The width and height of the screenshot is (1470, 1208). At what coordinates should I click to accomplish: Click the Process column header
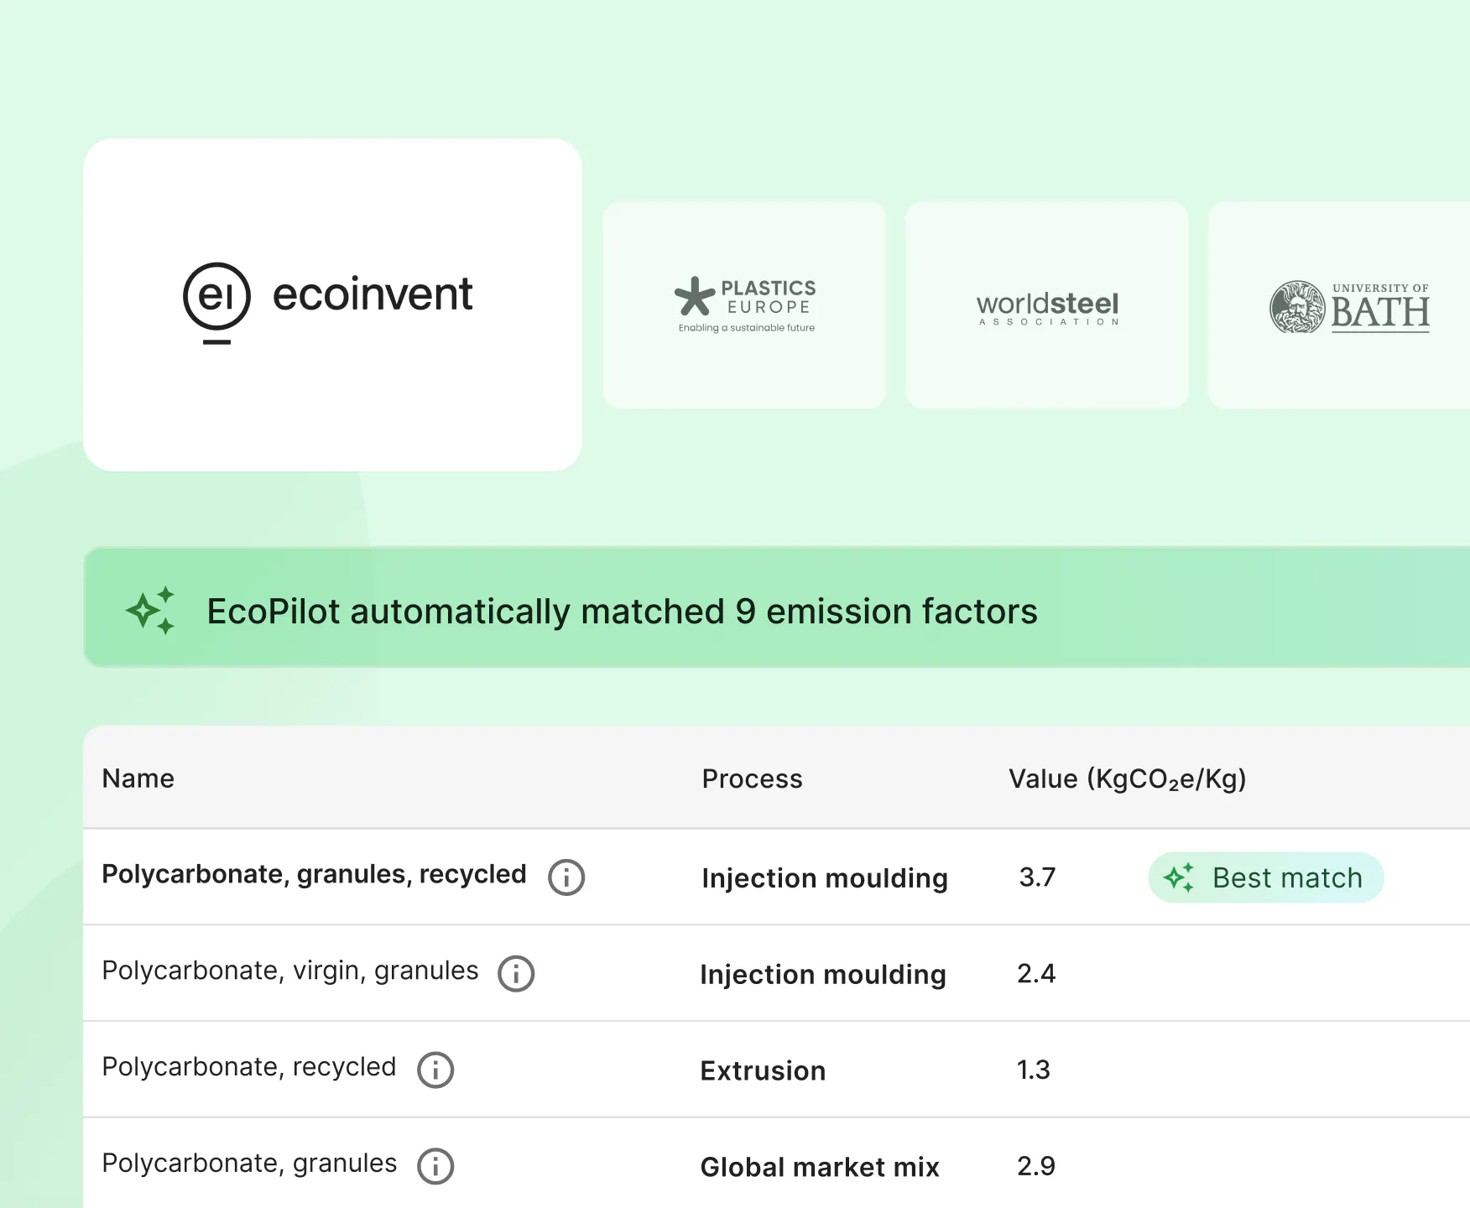(x=752, y=778)
